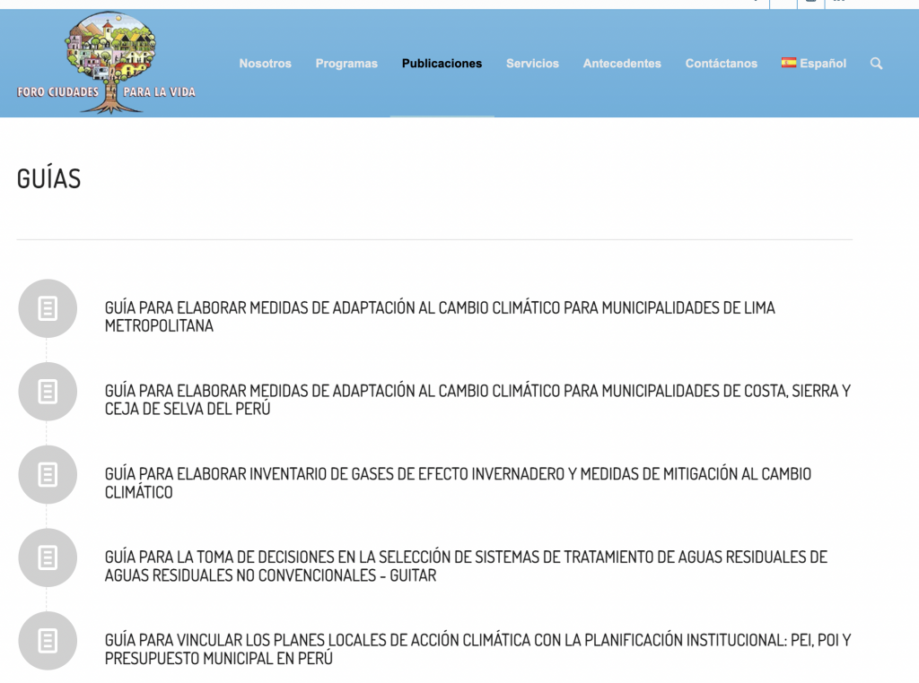
Task: Open the Nosotros menu
Action: coord(265,64)
